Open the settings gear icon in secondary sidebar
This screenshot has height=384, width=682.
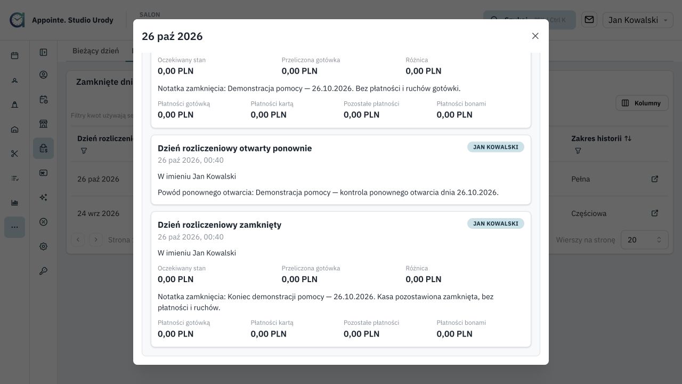(x=44, y=246)
